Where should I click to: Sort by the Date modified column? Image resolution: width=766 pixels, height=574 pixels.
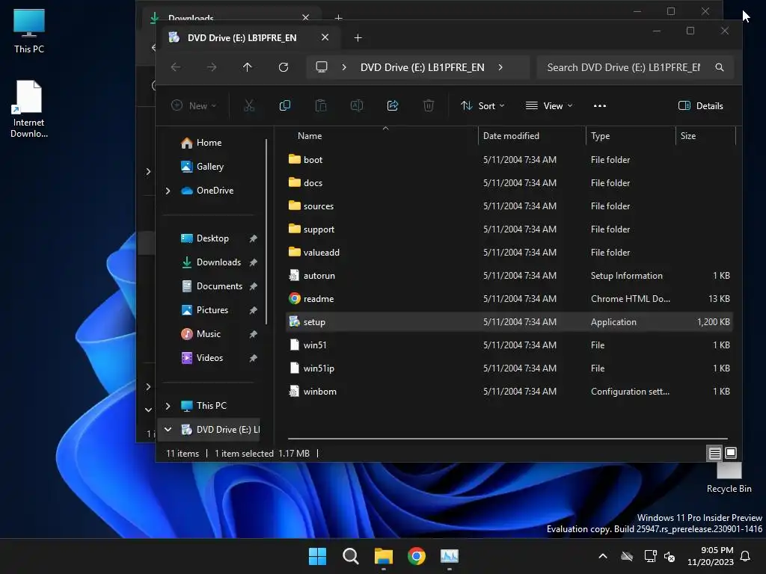(532, 136)
